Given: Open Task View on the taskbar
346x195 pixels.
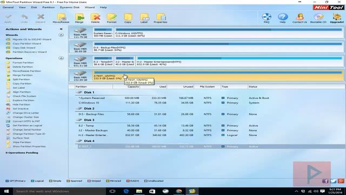Looking at the screenshot, I should click(x=112, y=191).
